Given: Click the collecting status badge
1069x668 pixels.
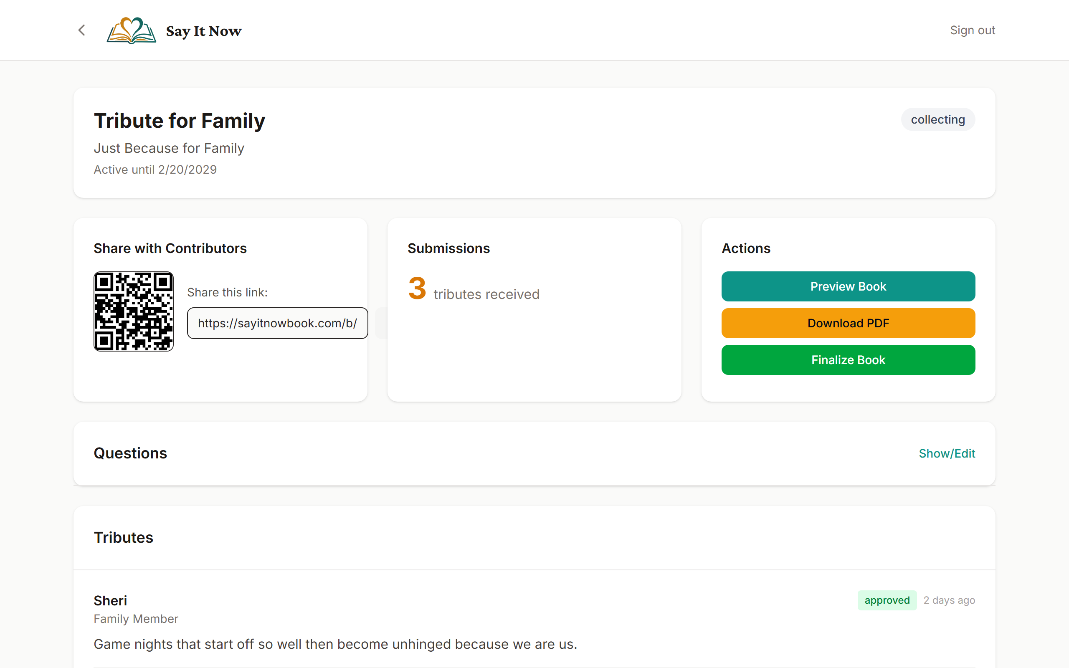Looking at the screenshot, I should 937,119.
